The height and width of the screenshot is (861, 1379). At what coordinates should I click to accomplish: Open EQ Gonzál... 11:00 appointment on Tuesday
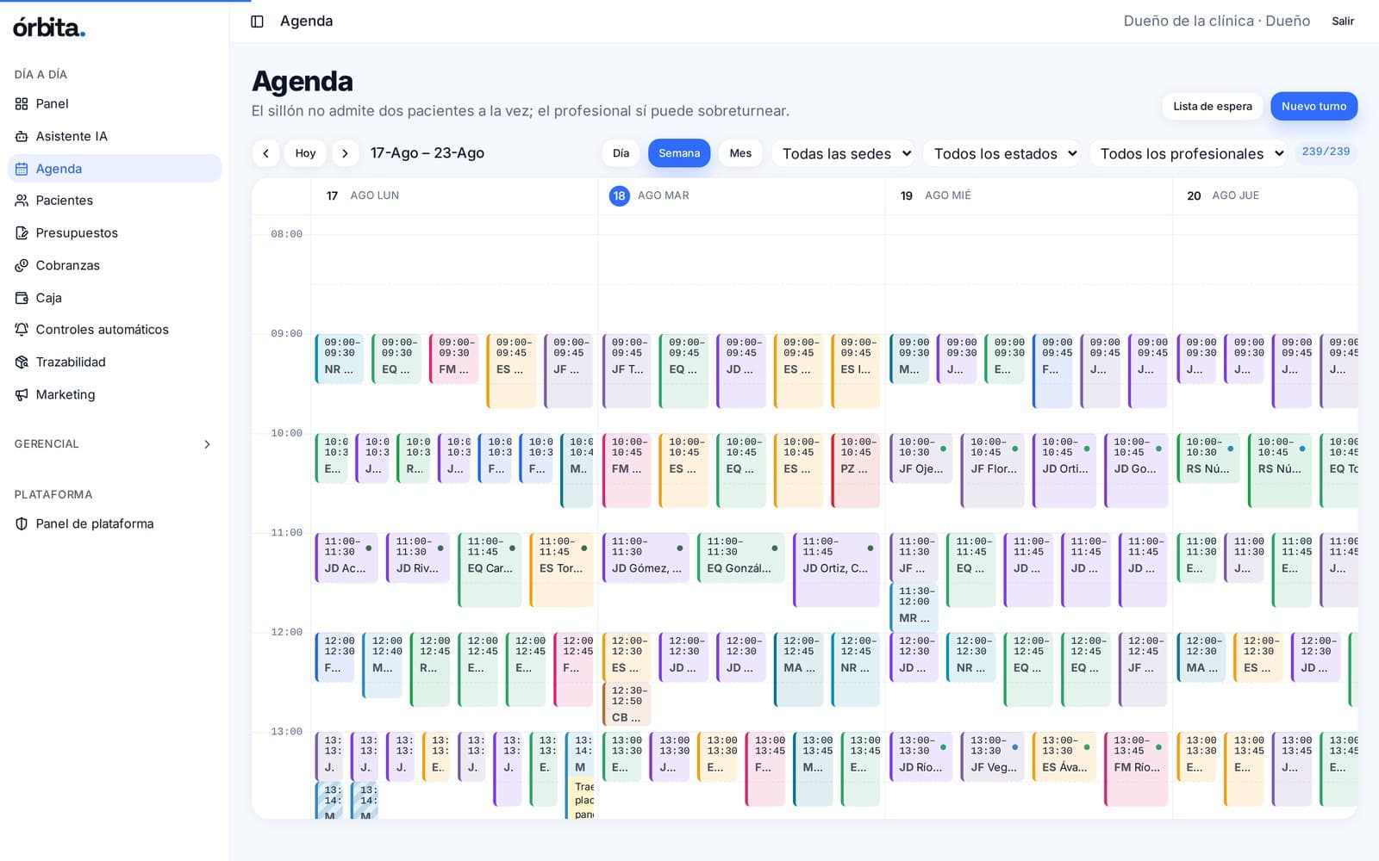[741, 558]
